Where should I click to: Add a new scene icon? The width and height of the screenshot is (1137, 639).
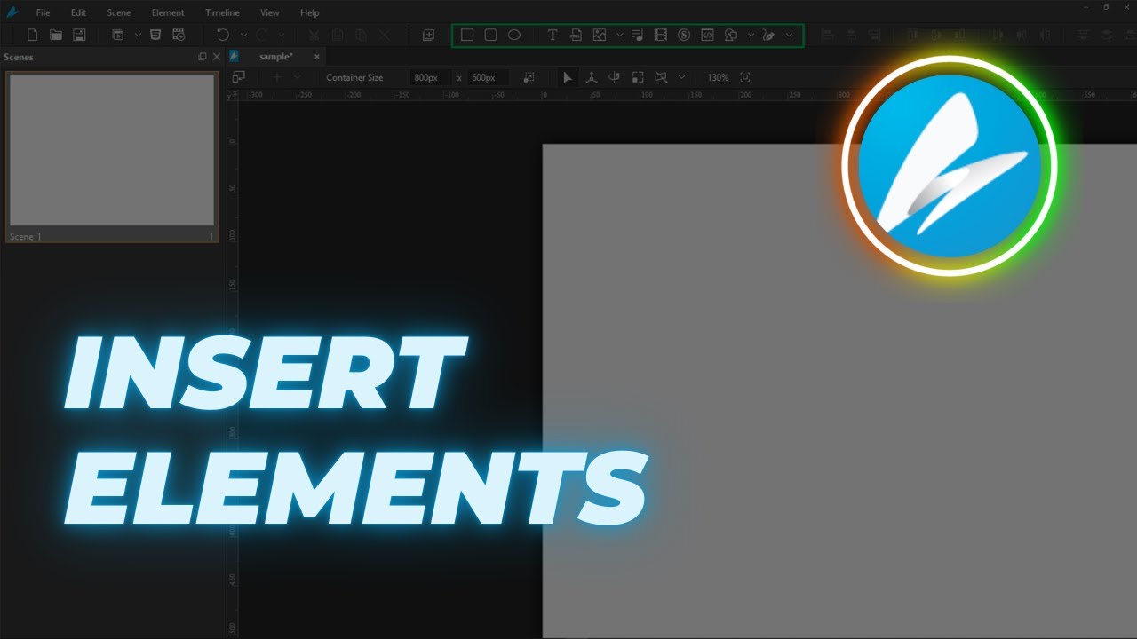pos(428,35)
